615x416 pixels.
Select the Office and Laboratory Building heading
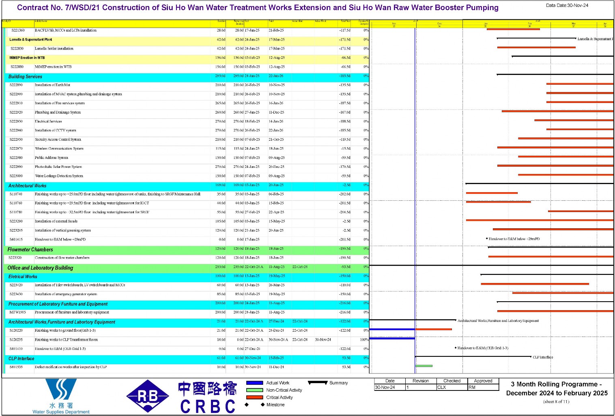click(40, 268)
